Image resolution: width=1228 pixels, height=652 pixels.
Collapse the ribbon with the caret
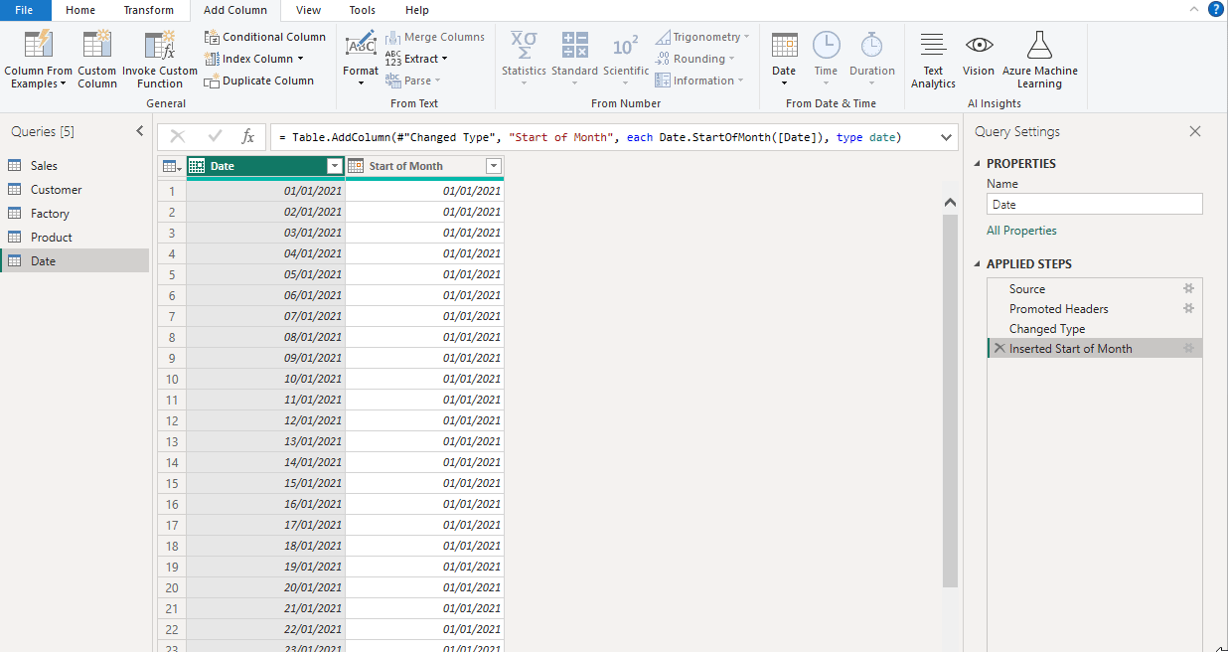[x=1194, y=9]
